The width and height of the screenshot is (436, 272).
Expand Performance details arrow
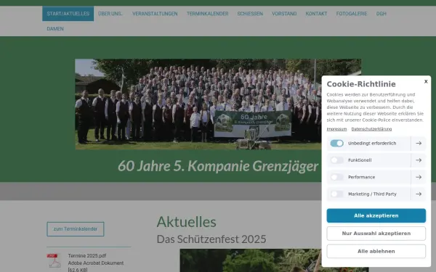[419, 177]
